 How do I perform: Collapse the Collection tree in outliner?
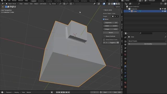[x=127, y=9]
